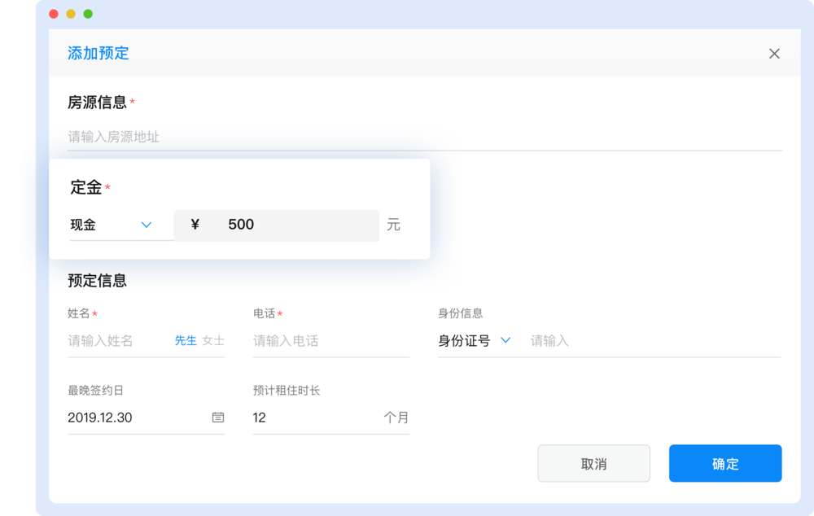Select the 女士 title option
814x516 pixels.
[213, 340]
